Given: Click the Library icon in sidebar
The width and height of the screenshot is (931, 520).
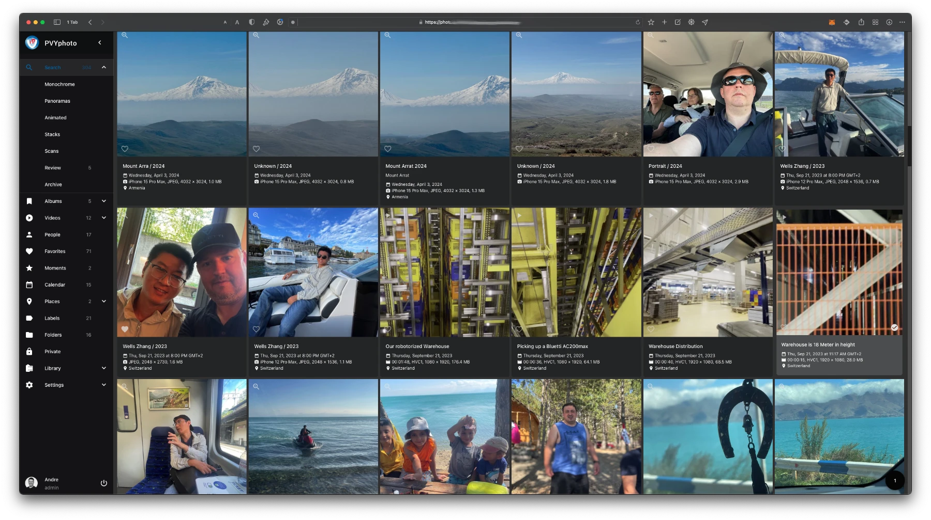Looking at the screenshot, I should [29, 368].
